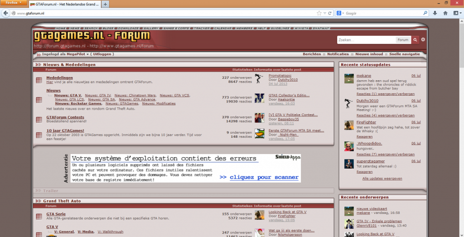The width and height of the screenshot is (464, 237).
Task: Change search scope via Forum selector
Action: tap(403, 39)
